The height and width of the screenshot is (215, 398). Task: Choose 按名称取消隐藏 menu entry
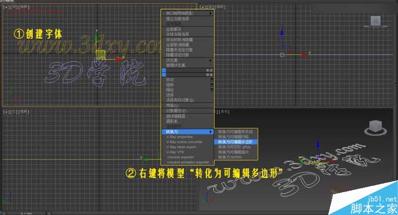[179, 40]
